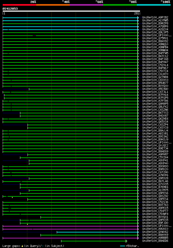Select the UniRef100_B4G087 label
The width and height of the screenshot is (173, 248).
[x=155, y=116]
